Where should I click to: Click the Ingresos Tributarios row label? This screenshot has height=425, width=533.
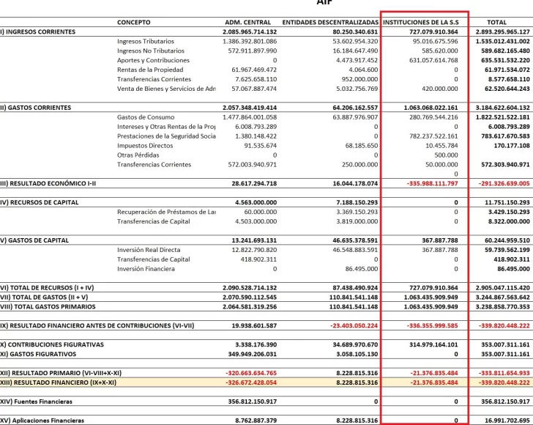coord(146,42)
